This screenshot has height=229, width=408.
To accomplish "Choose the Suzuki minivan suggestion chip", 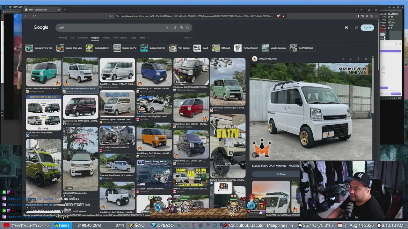I will [x=153, y=48].
